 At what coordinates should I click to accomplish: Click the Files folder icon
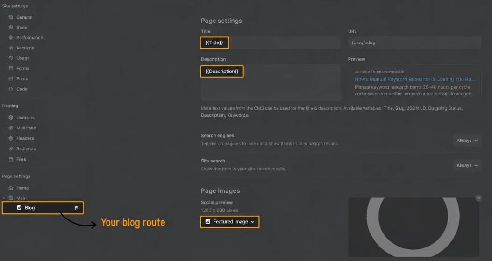coord(11,159)
